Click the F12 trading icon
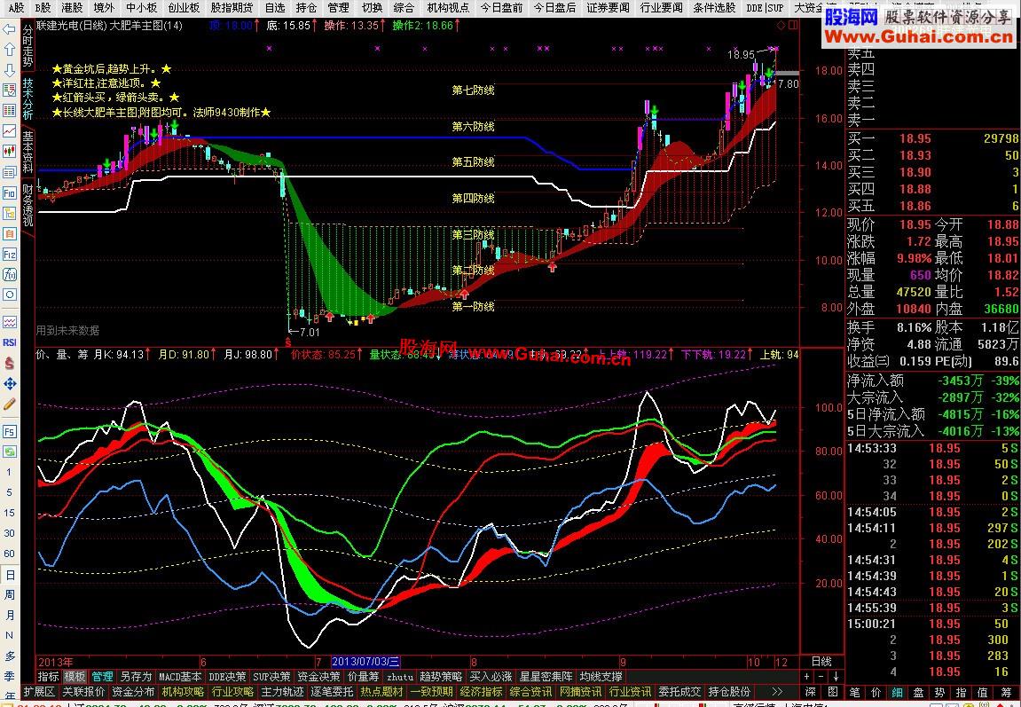The image size is (1021, 707). (x=9, y=254)
